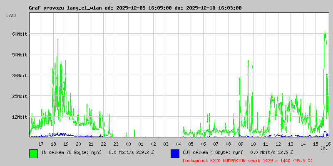Click the blue OUT legend color swatch
The image size is (333, 166).
pos(175,154)
